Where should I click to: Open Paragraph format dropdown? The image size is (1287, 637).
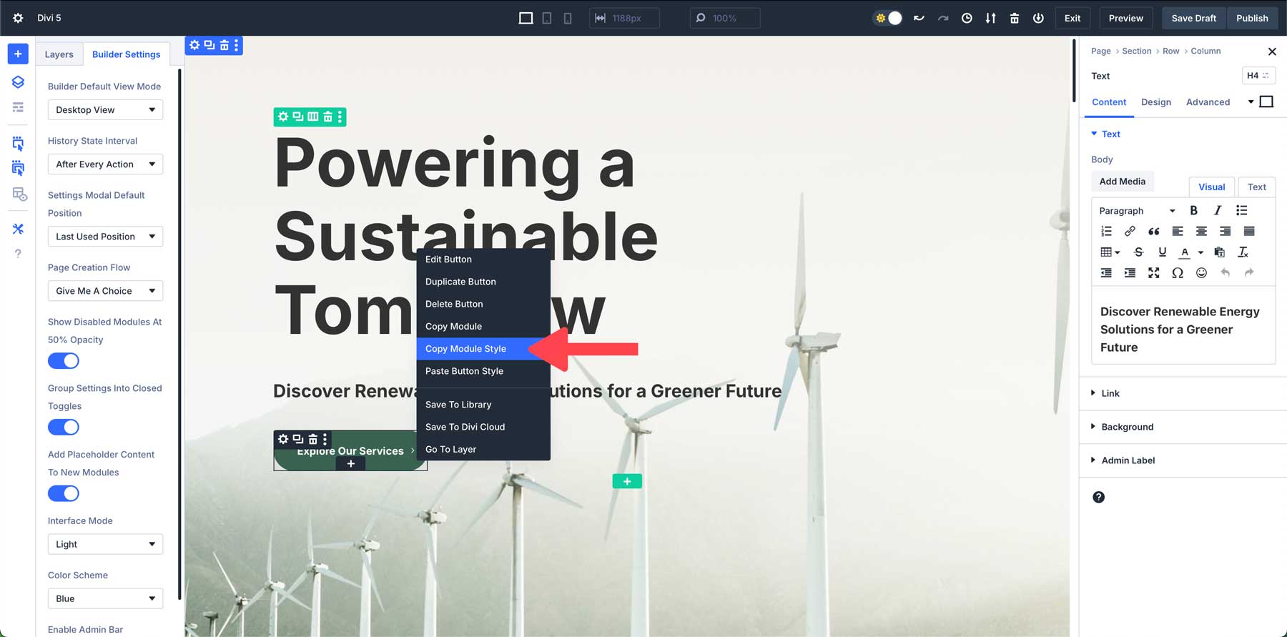[1137, 210]
